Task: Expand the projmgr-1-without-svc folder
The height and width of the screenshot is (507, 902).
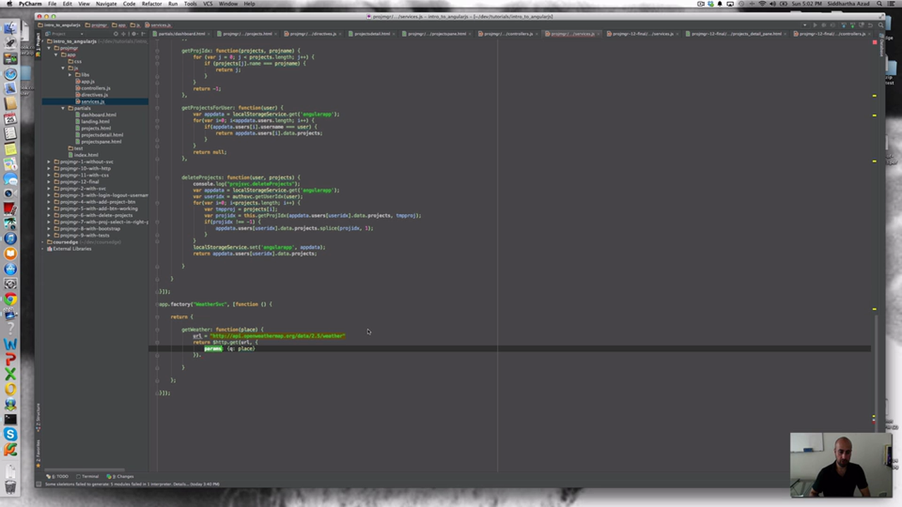Action: (49, 162)
